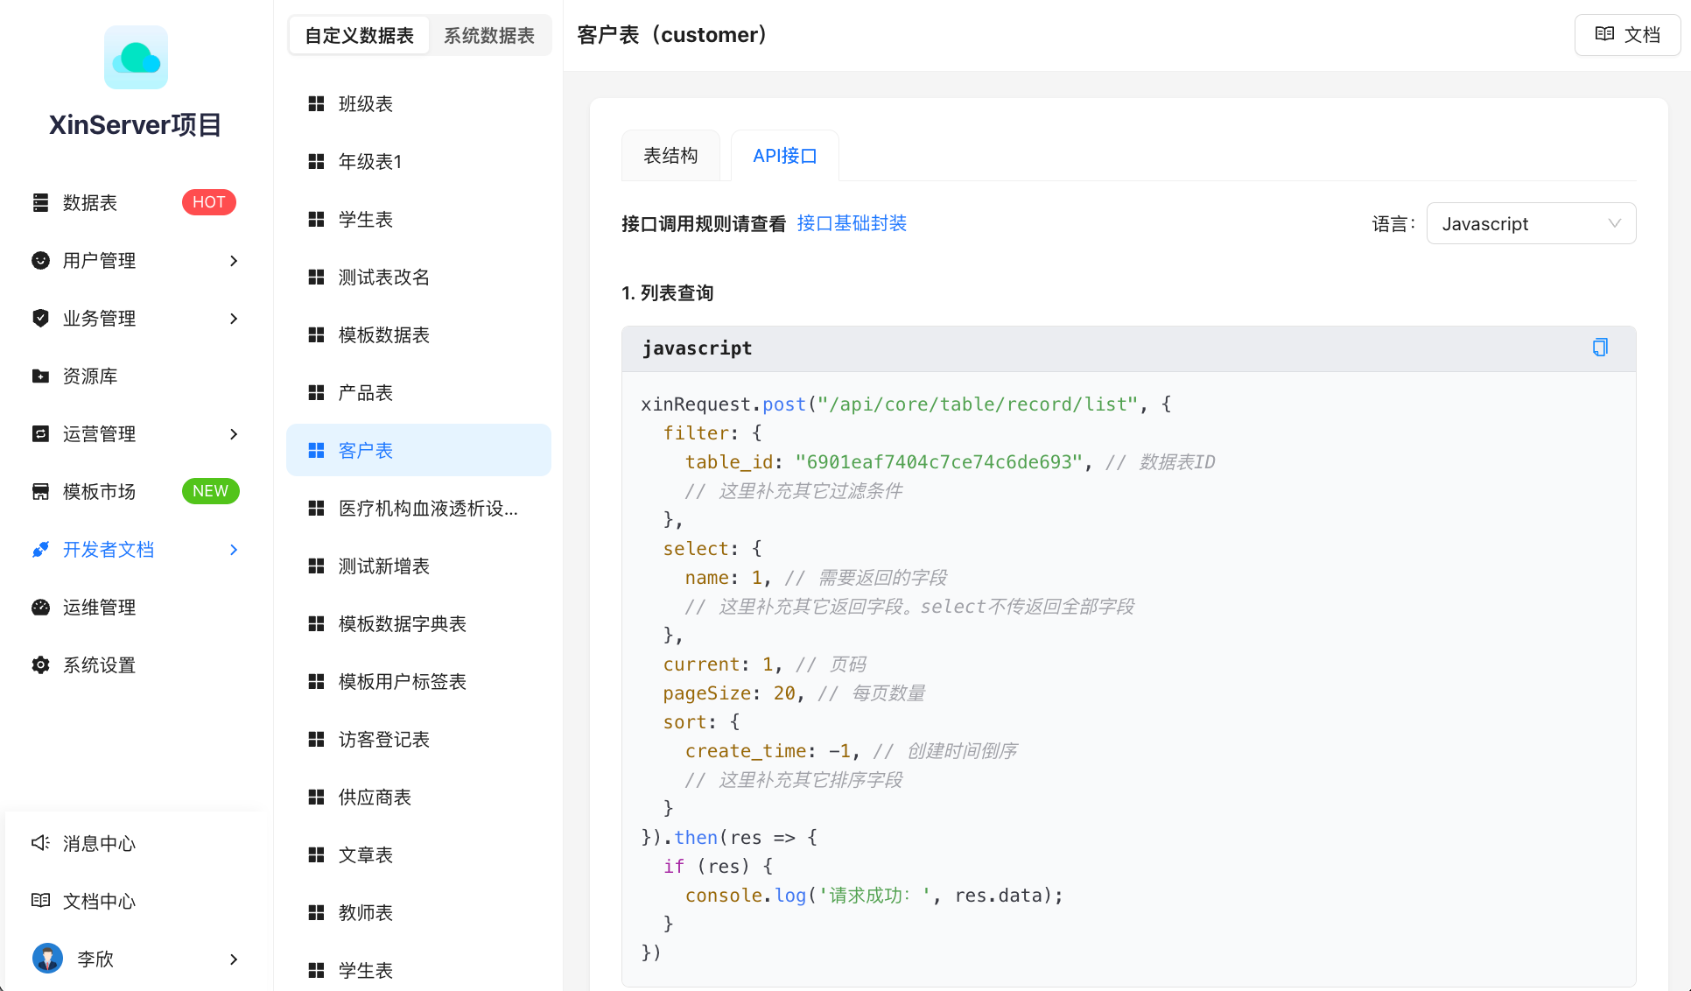The image size is (1691, 991).
Task: Expand the 李欣 user account menu
Action: pyautogui.click(x=95, y=959)
